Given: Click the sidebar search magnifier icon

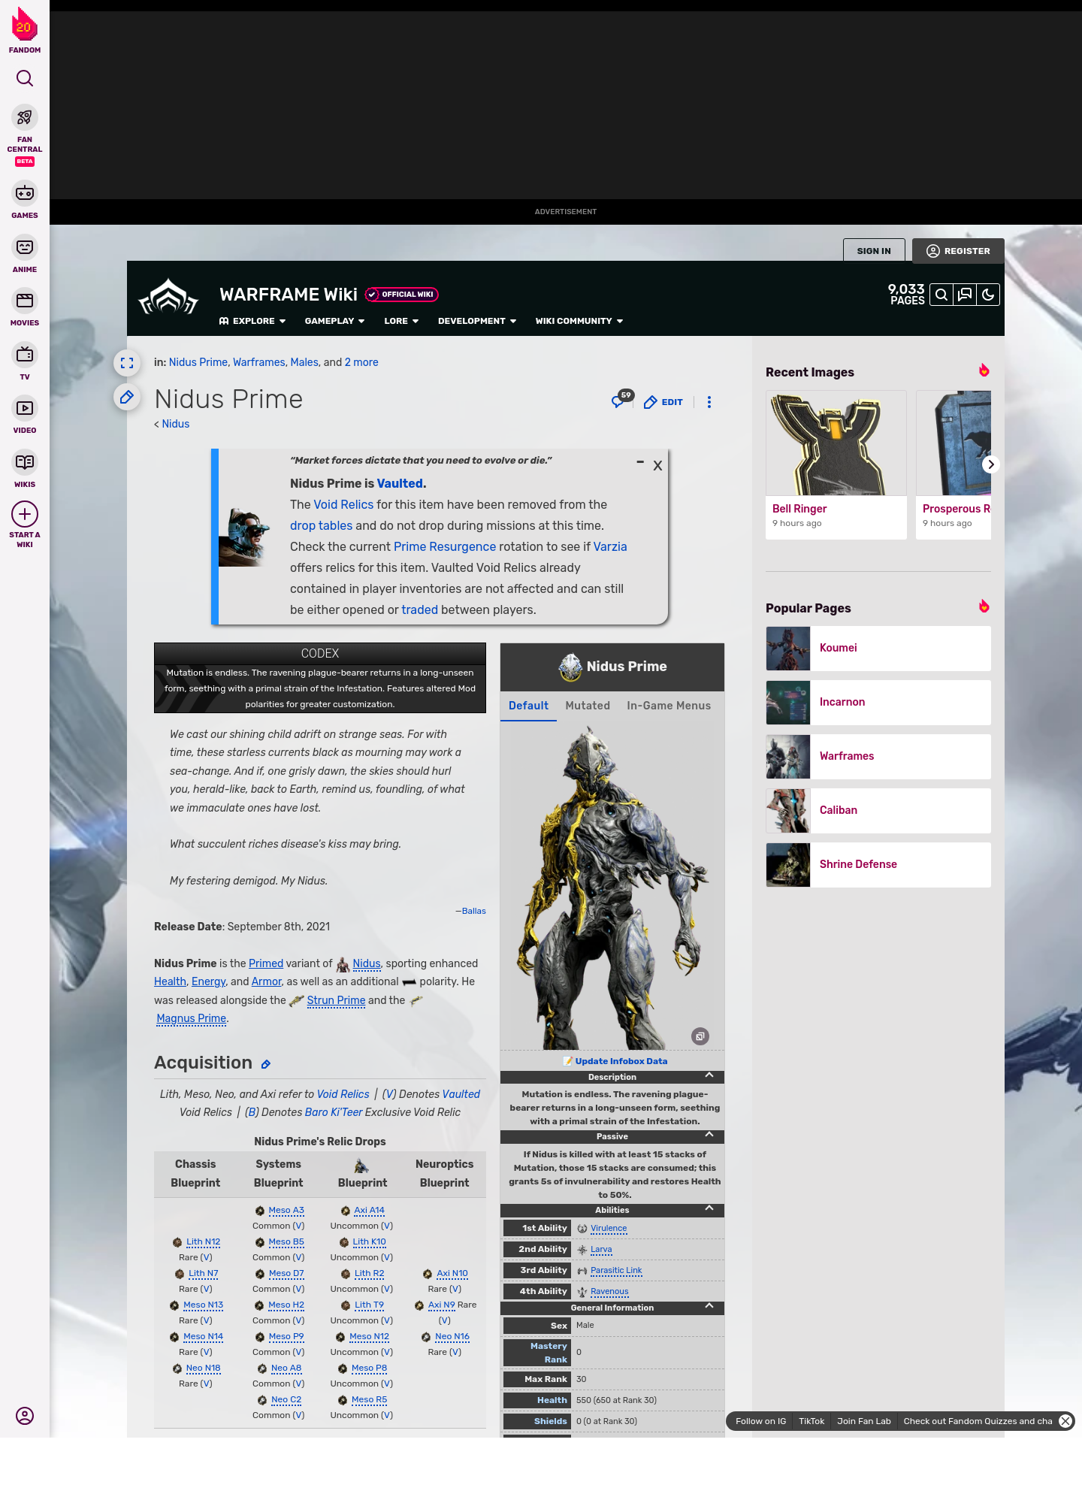Looking at the screenshot, I should point(25,78).
